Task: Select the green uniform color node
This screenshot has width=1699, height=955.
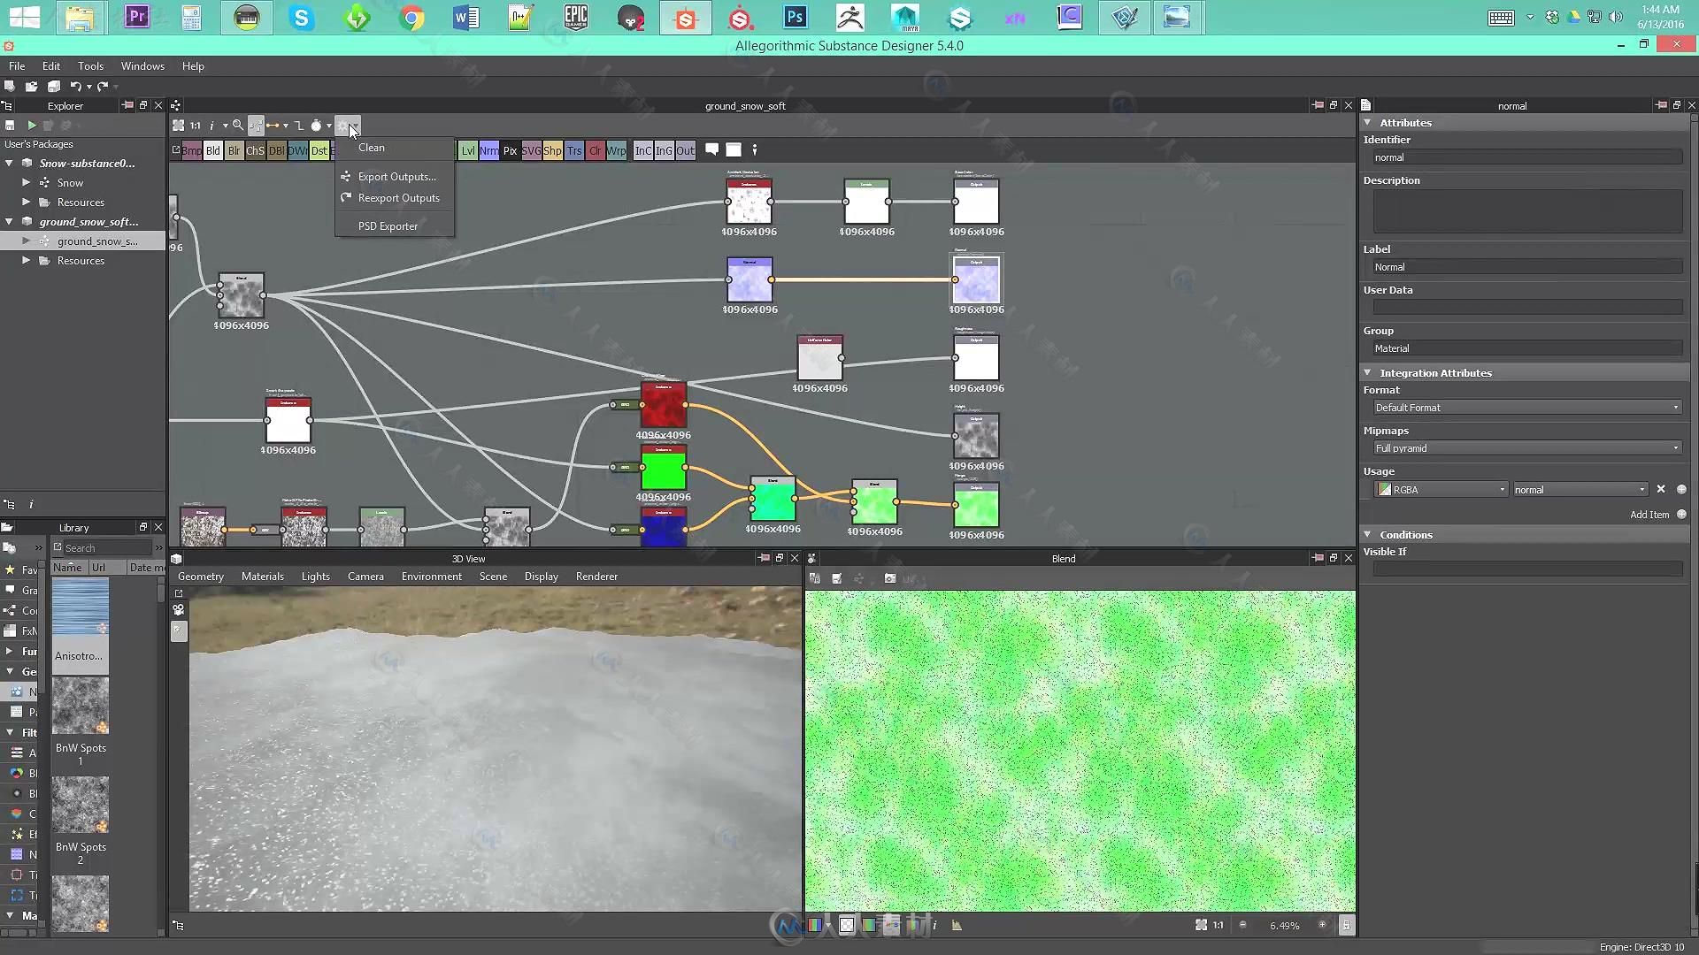Action: (664, 469)
